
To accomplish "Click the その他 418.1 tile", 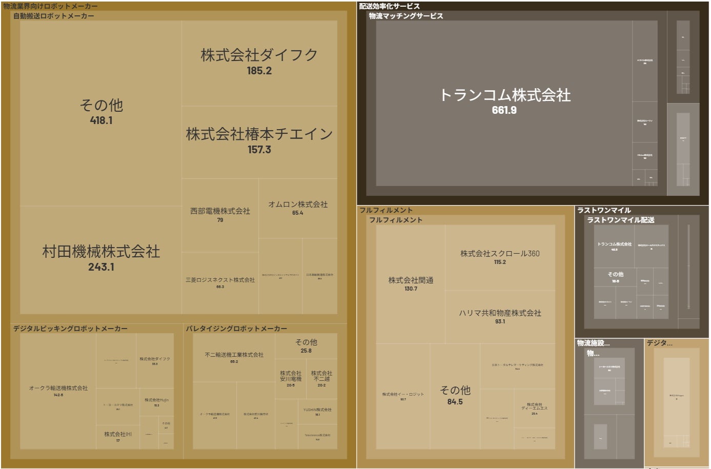I will [101, 113].
